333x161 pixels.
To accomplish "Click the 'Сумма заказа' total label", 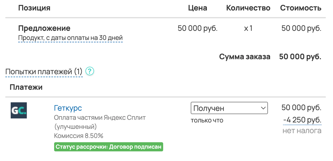I will pyautogui.click(x=245, y=56).
